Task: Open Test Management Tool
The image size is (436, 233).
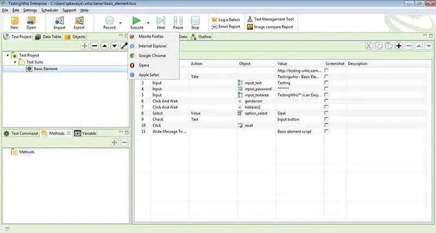Action: (270, 19)
